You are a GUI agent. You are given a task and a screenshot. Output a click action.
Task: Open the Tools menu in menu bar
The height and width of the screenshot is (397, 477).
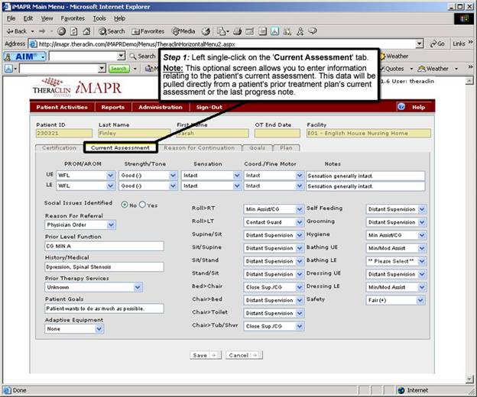click(x=99, y=18)
